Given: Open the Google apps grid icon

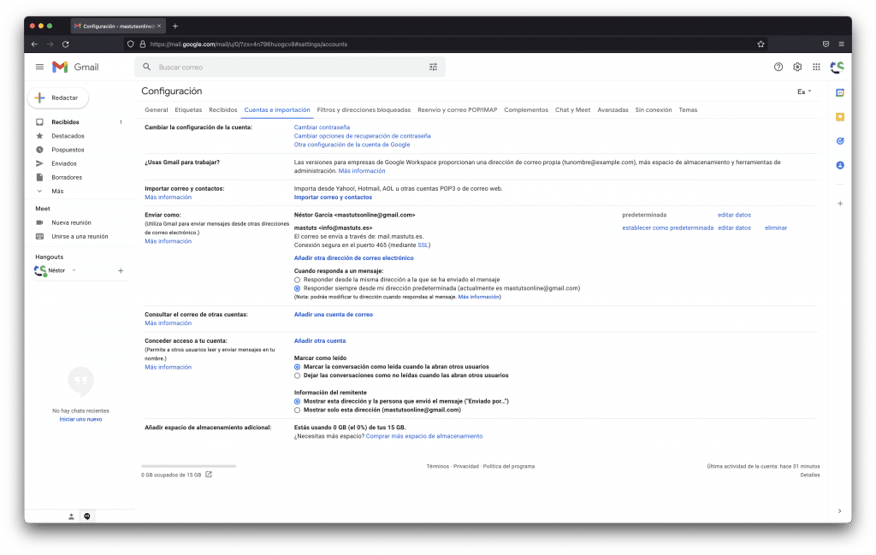Looking at the screenshot, I should 816,67.
